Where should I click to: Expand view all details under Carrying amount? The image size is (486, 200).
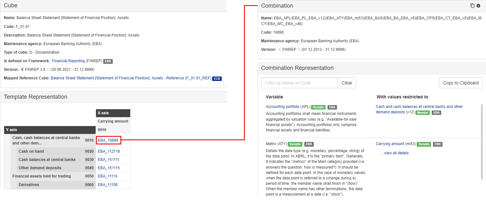pos(394,153)
